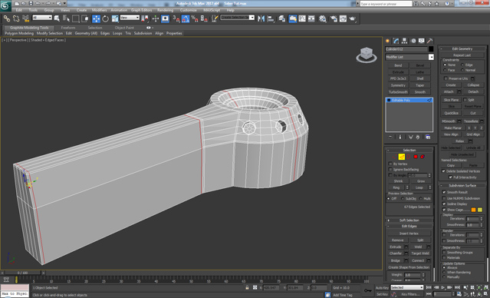
Task: Click the Save File icon in quick access toolbar
Action: coord(31,3)
